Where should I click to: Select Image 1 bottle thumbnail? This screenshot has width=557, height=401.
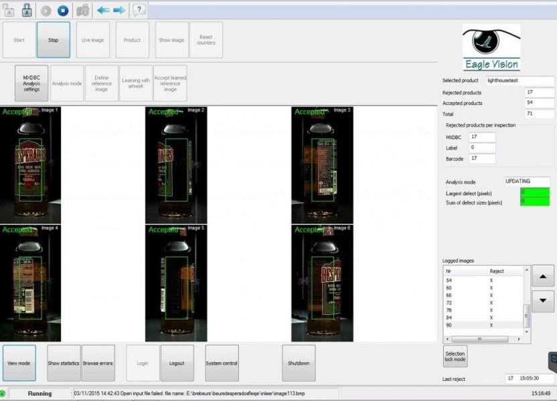pyautogui.click(x=31, y=165)
